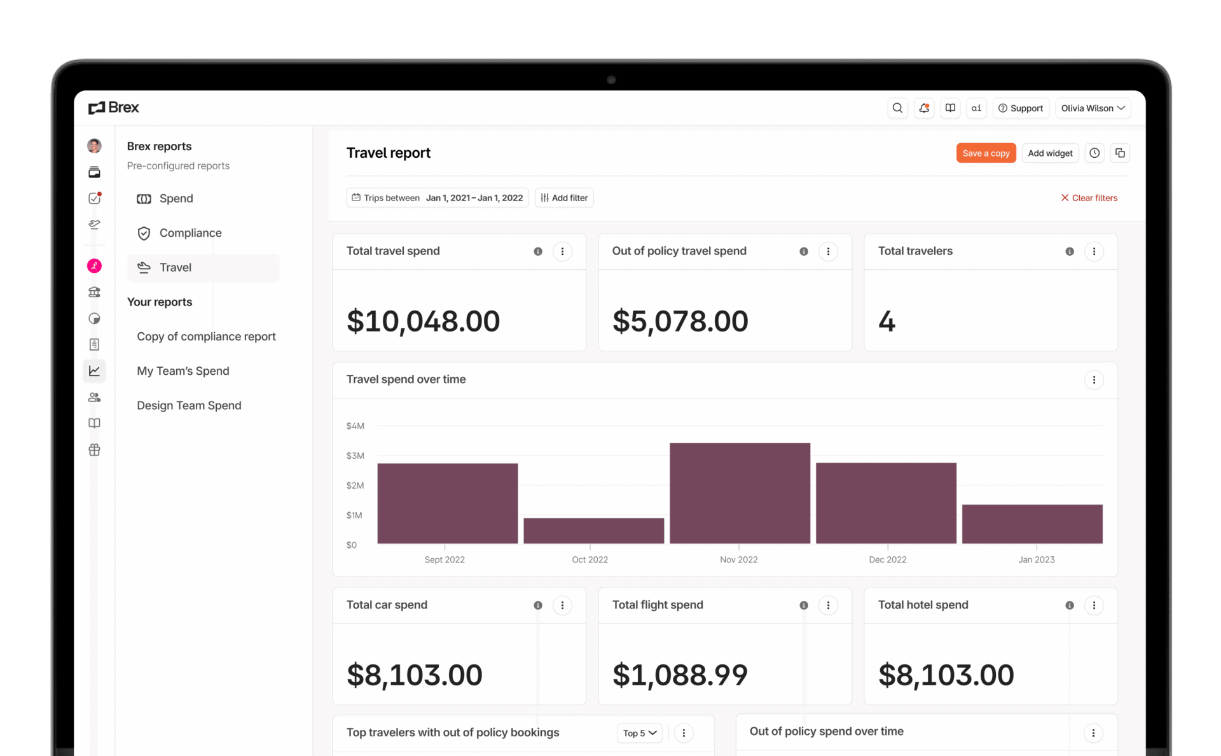Click Add widget in the header
The image size is (1221, 756).
tap(1050, 153)
